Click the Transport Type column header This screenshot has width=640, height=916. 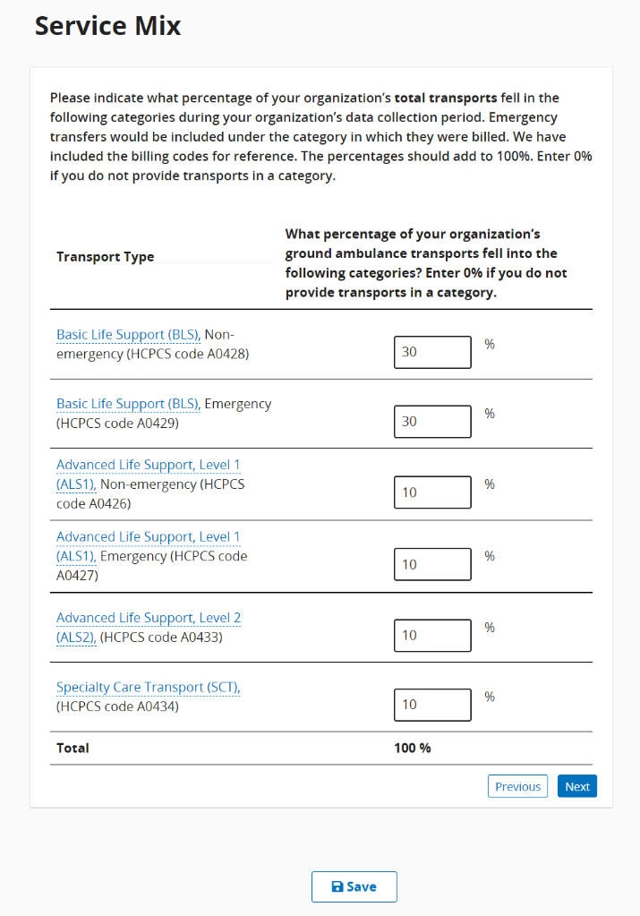105,257
